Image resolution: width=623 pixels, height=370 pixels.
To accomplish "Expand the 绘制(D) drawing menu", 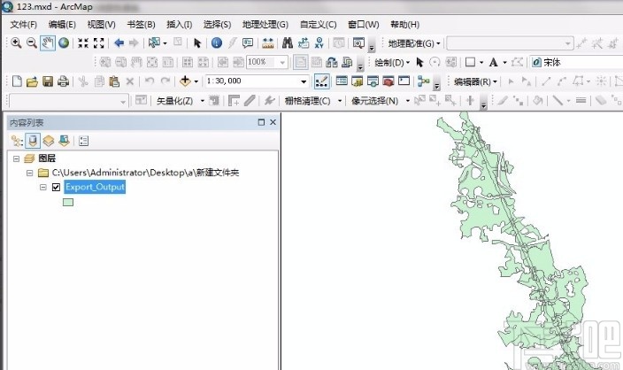I will (392, 62).
